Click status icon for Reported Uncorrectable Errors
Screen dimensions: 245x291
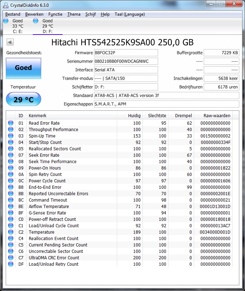pyautogui.click(x=11, y=193)
